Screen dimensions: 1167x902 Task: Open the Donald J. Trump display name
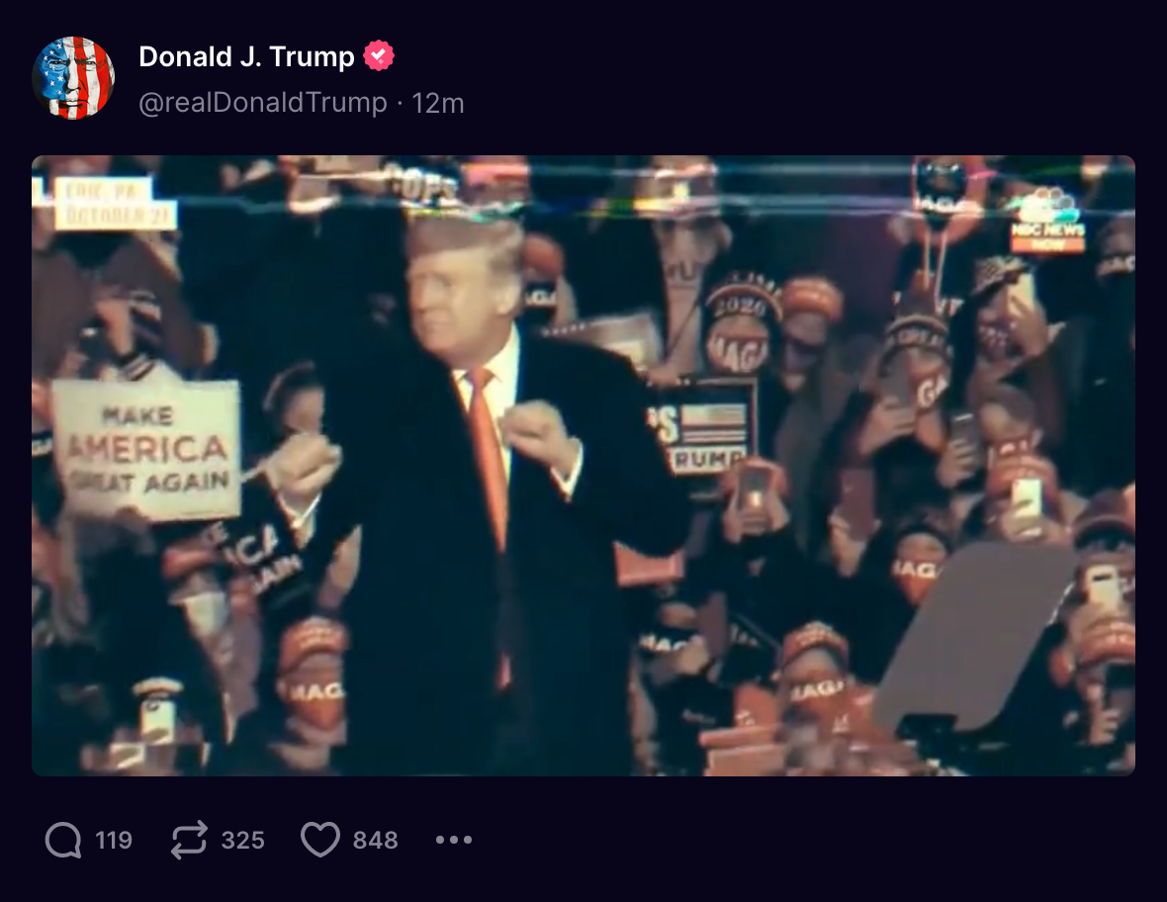click(246, 56)
